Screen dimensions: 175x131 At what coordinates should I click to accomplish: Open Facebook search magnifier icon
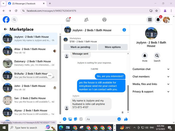pyautogui.click(x=14, y=20)
